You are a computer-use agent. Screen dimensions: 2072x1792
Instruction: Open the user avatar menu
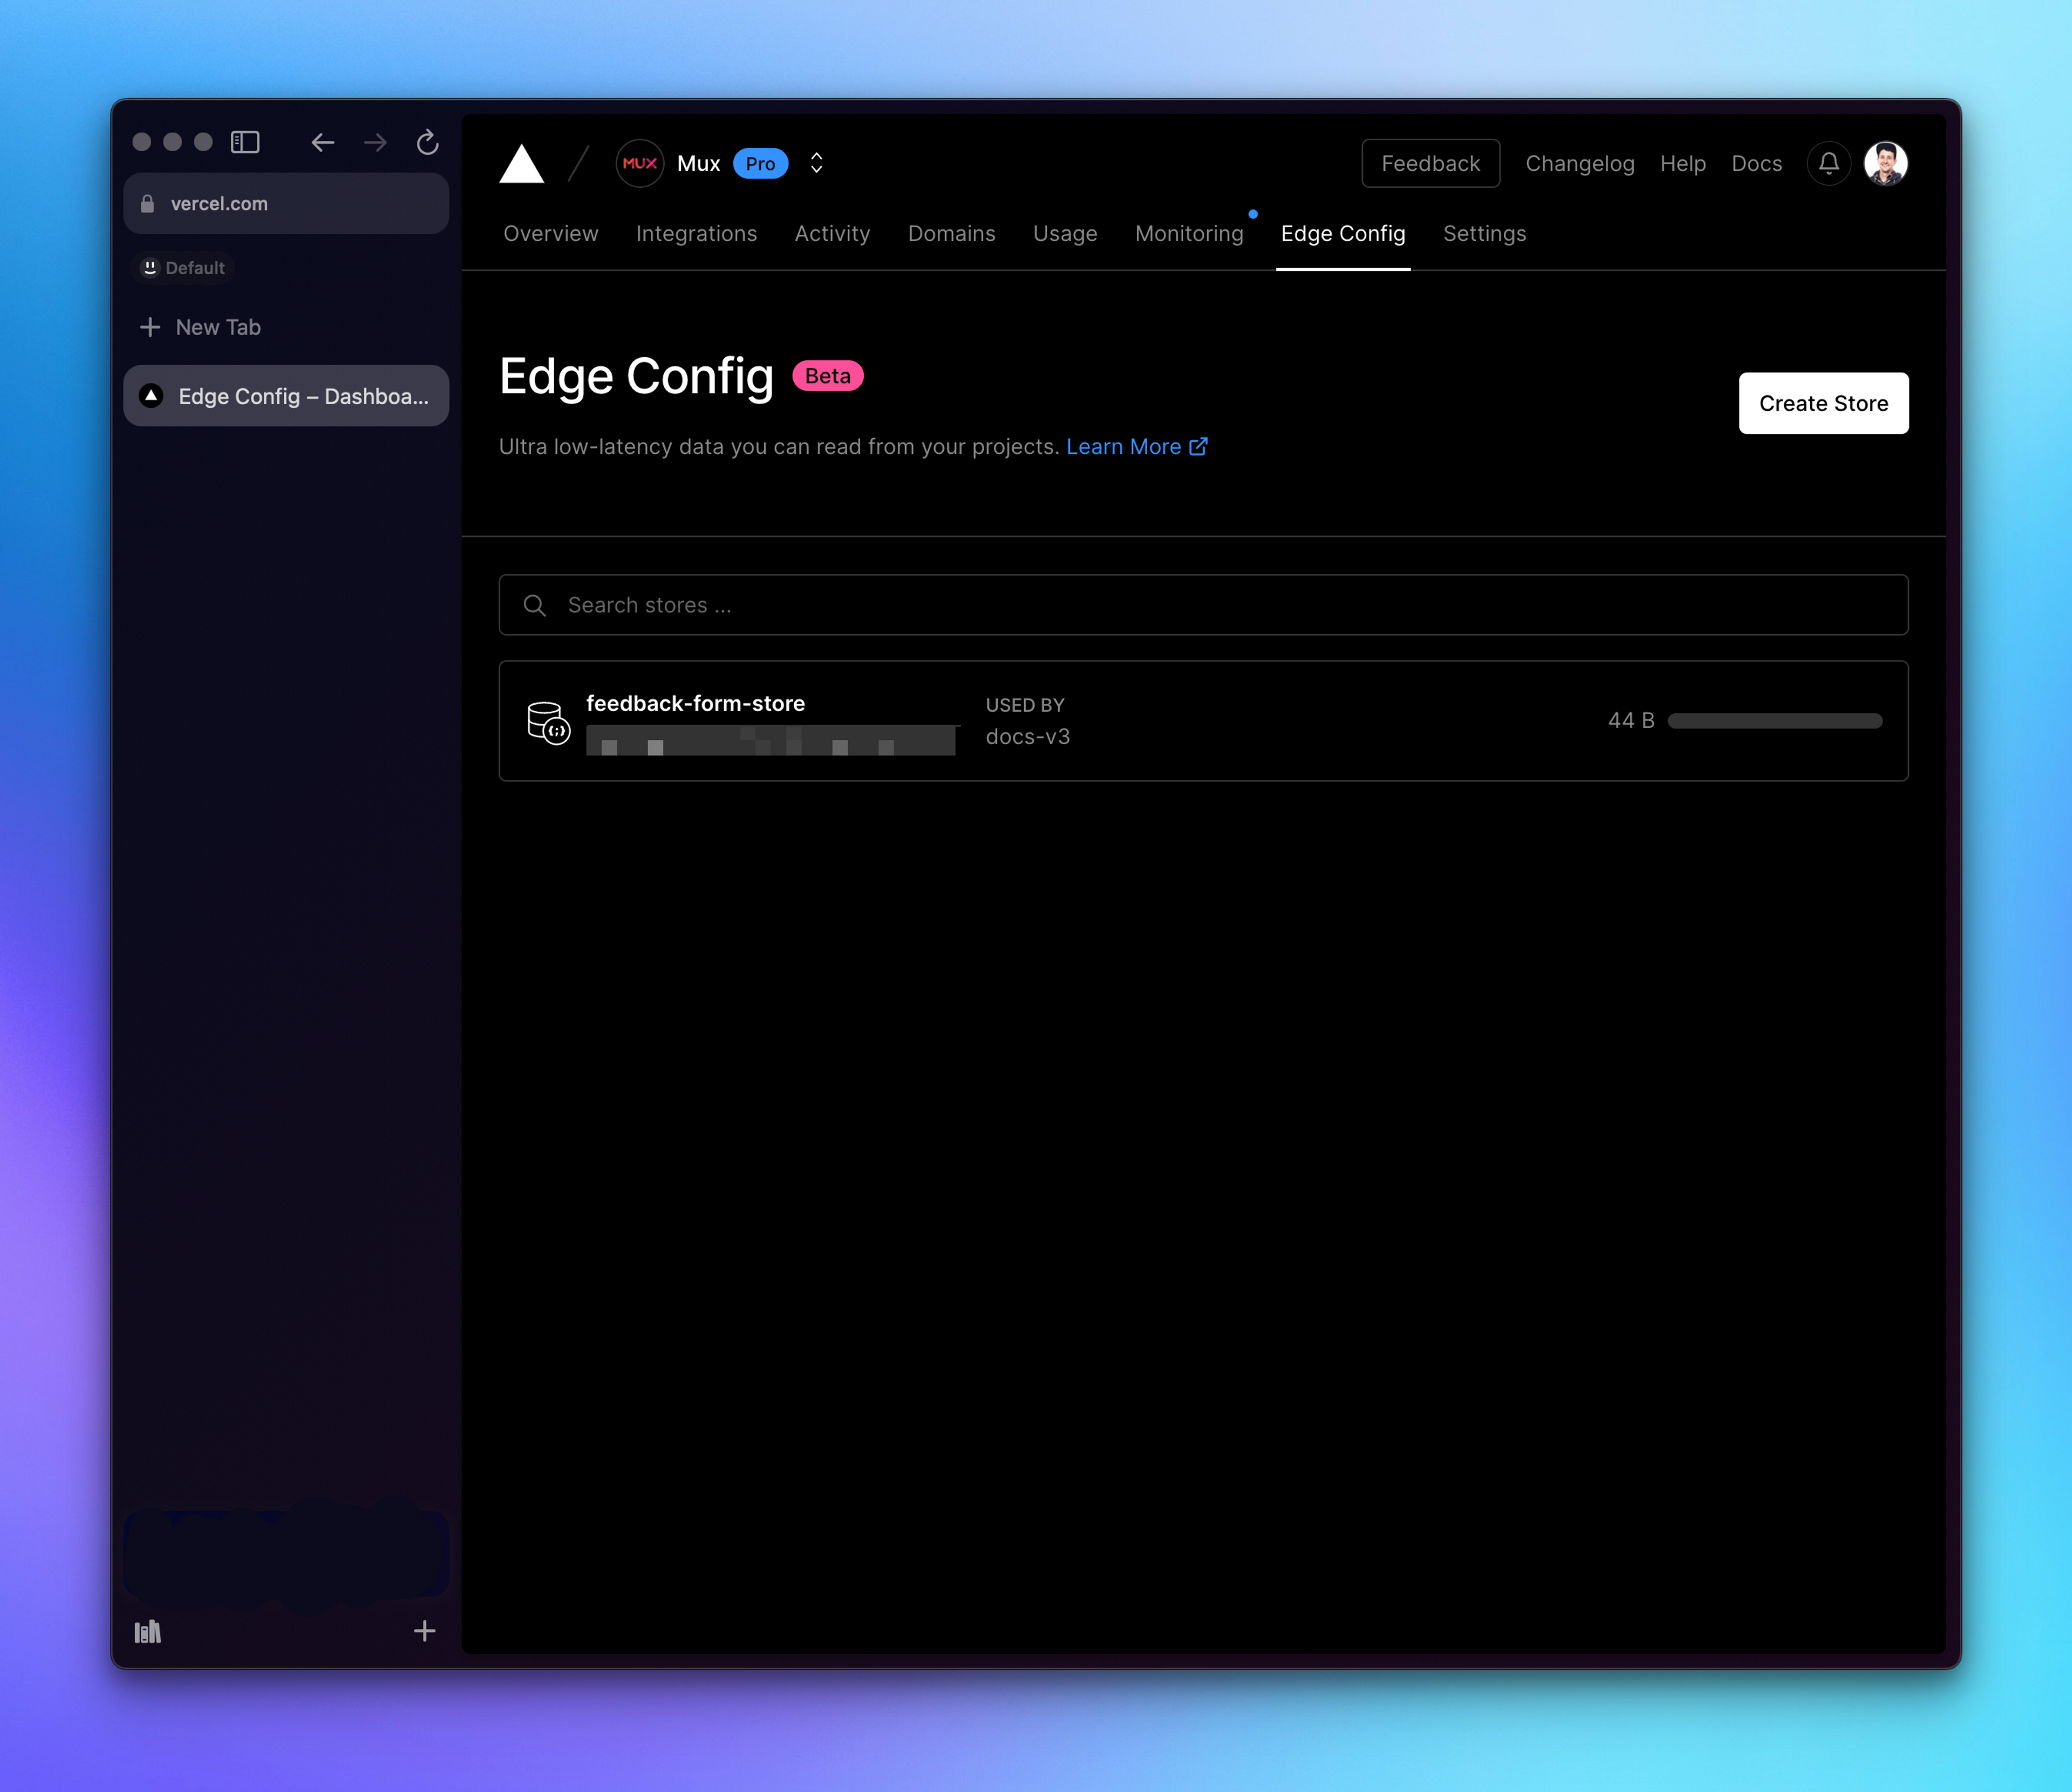[x=1885, y=163]
